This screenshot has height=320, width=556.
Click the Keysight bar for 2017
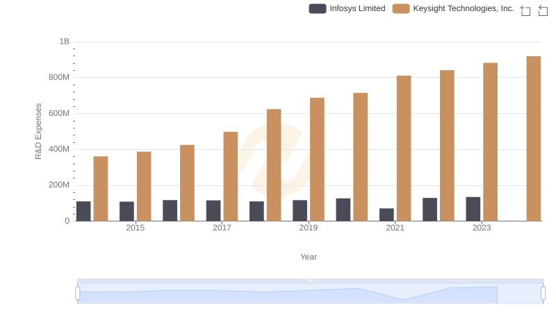coord(231,176)
